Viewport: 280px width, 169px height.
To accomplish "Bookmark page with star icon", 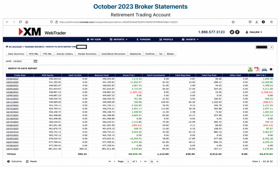I will (x=233, y=22).
